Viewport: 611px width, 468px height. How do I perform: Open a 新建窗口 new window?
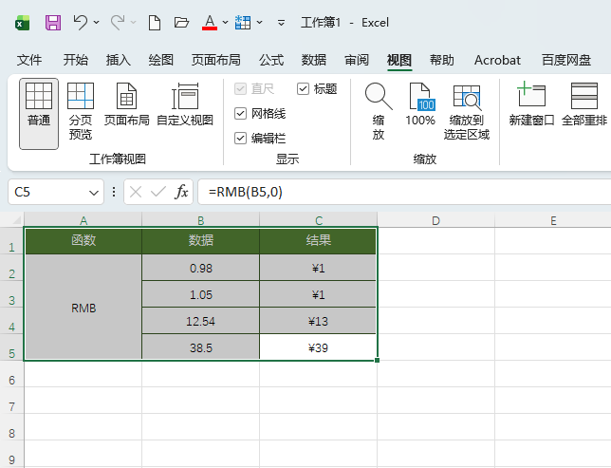(531, 103)
